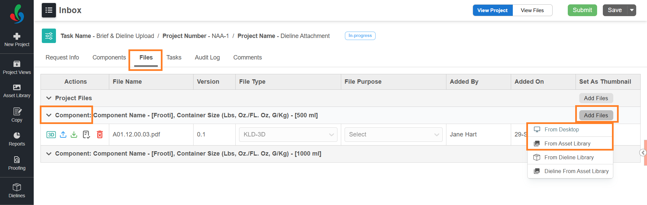Collapse the 500 ml component section

pyautogui.click(x=49, y=115)
